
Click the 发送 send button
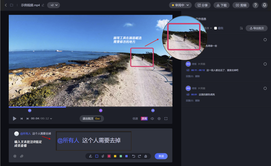pos(161,156)
